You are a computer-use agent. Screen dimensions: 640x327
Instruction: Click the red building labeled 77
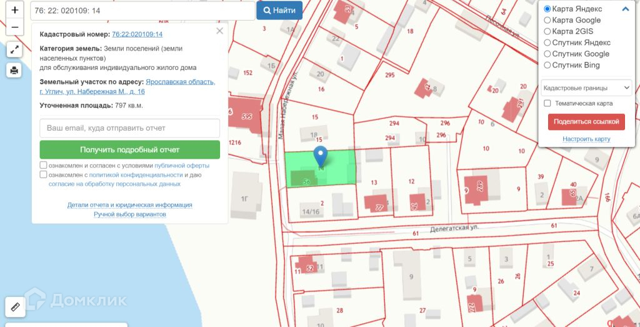coord(376,204)
